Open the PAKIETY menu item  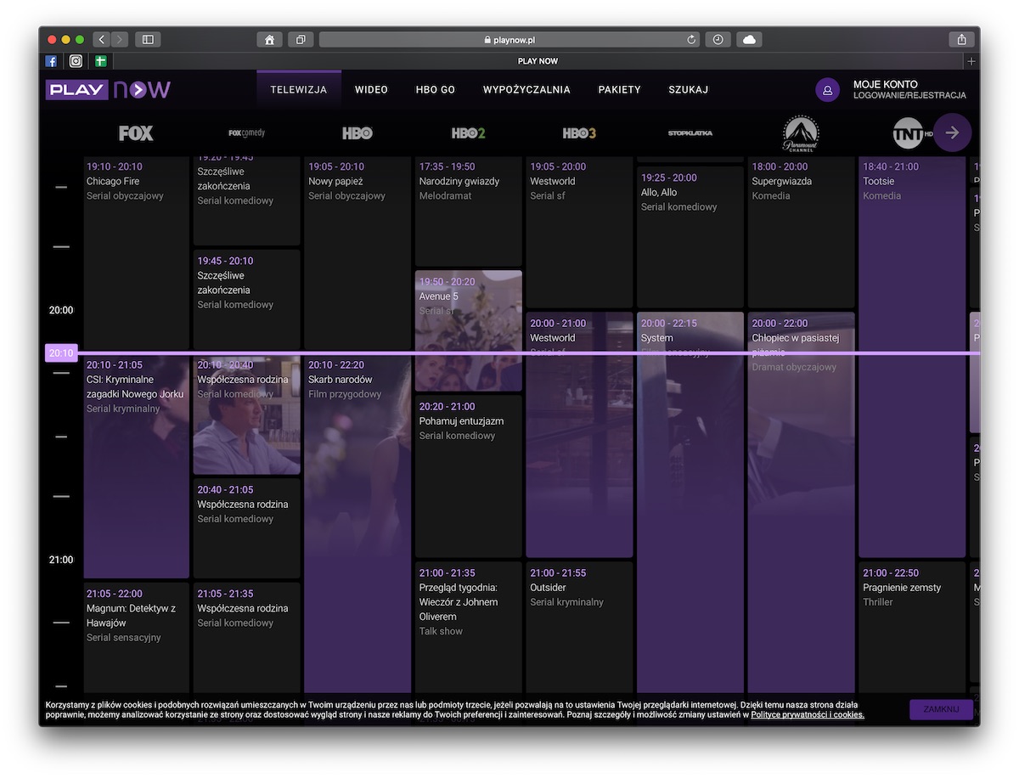620,90
